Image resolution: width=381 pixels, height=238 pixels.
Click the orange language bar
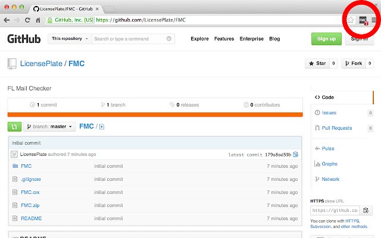coord(155,115)
